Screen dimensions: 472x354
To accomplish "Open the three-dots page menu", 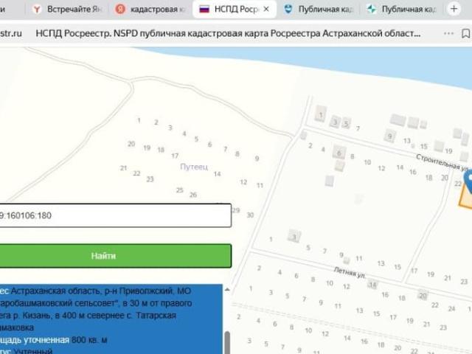I will [x=448, y=33].
